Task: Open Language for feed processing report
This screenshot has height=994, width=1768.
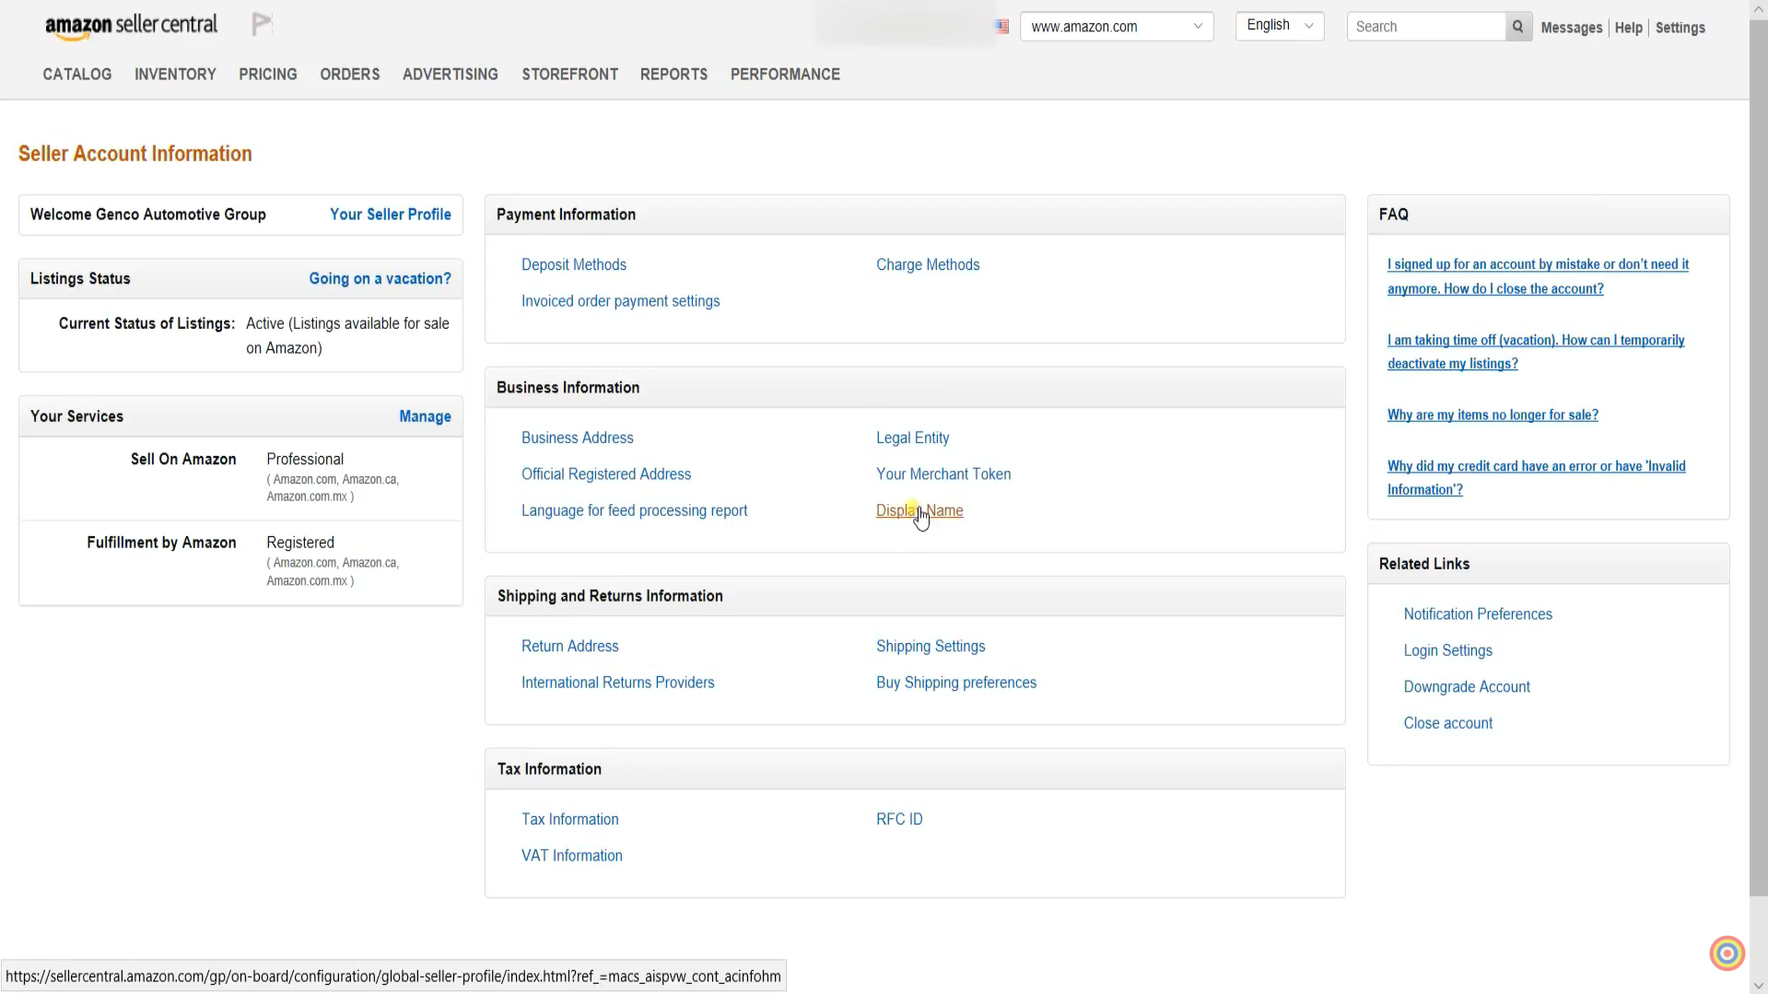Action: [x=635, y=511]
